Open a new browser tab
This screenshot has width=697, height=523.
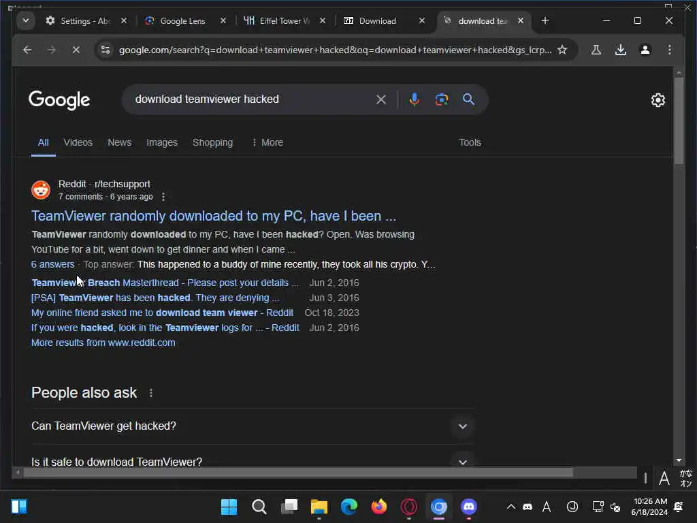coord(545,21)
